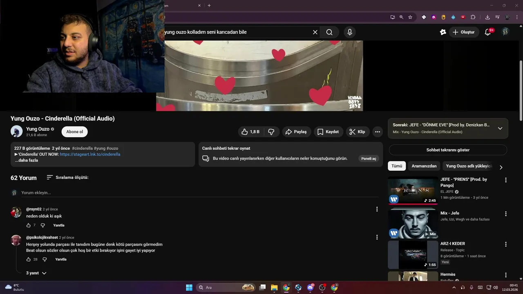Open the weather widget showing 6°C Bulutlu

14,287
